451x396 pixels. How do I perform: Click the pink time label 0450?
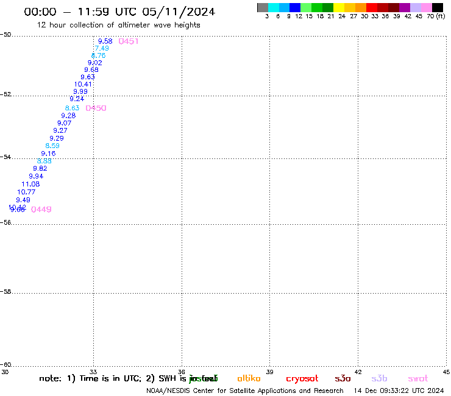point(96,108)
